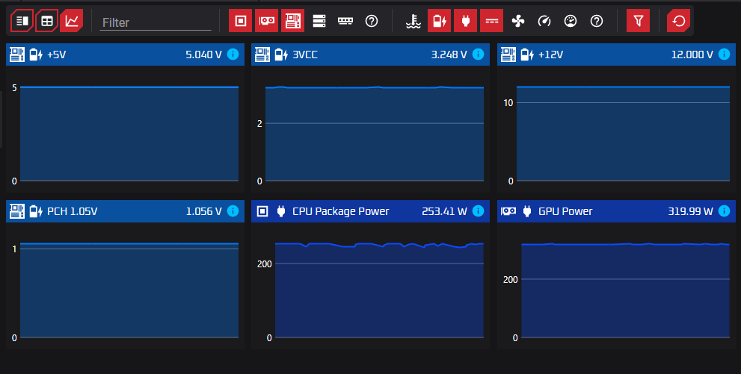Toggle the voltage sensor battery filter
This screenshot has width=741, height=374.
[439, 21]
